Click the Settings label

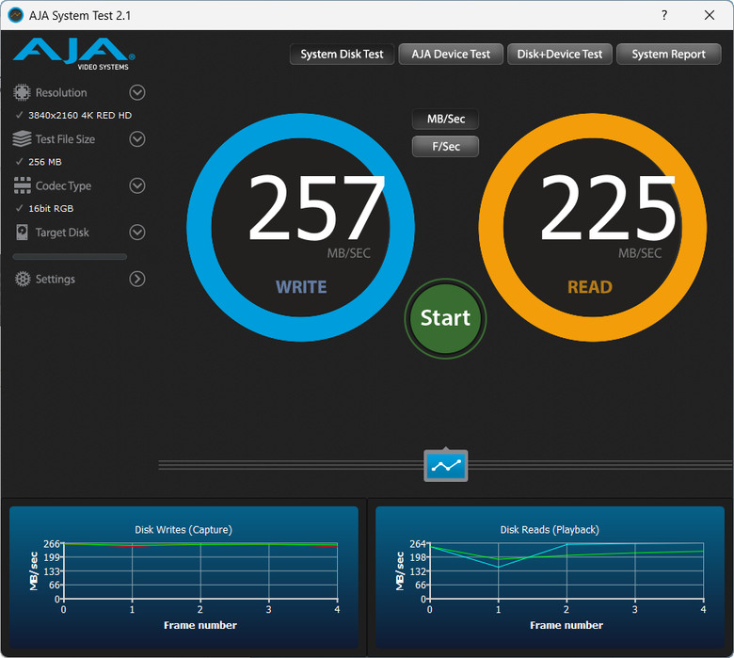(x=56, y=280)
